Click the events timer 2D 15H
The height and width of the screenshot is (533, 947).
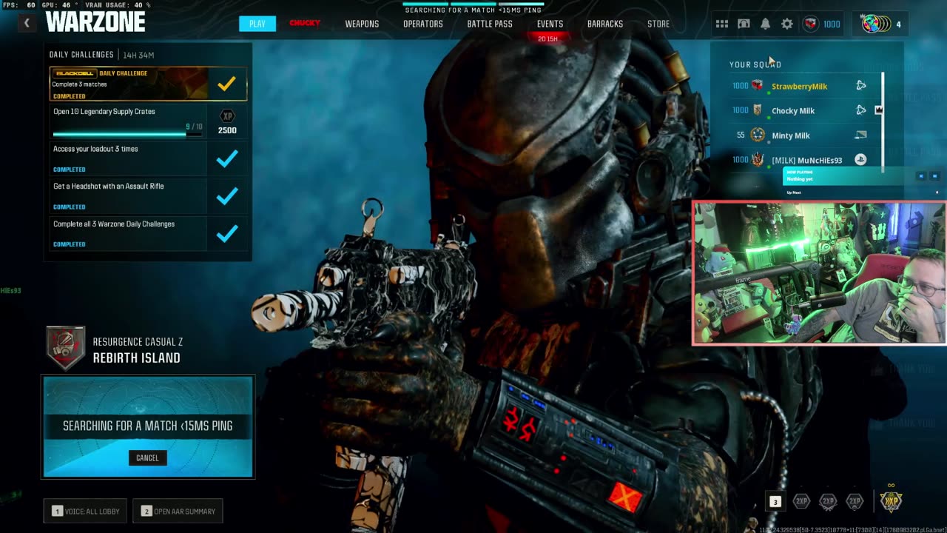click(547, 38)
